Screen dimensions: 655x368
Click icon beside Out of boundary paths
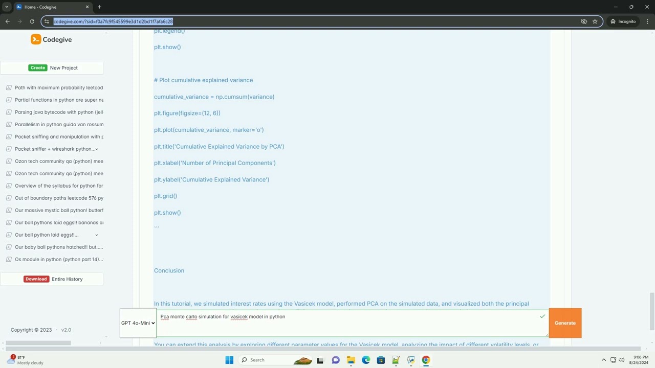point(9,198)
